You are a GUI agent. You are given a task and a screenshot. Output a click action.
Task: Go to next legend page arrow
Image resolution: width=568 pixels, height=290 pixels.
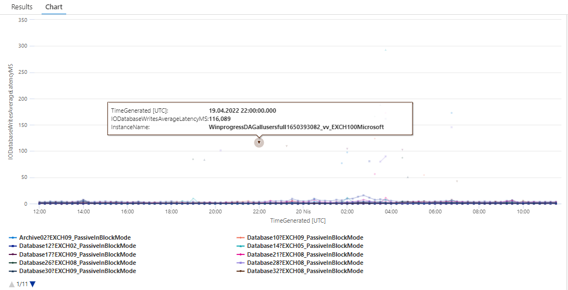point(33,284)
